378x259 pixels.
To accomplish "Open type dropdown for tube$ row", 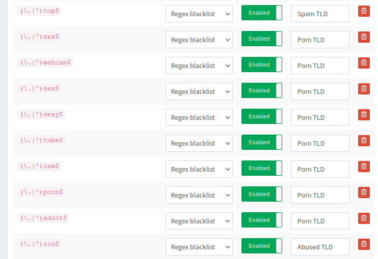I will [x=199, y=143].
